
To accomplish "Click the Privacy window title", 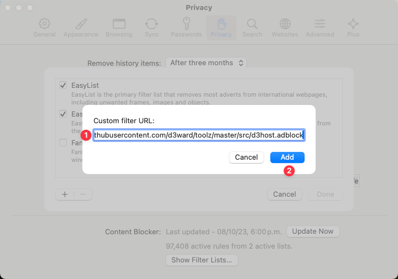I will click(199, 8).
